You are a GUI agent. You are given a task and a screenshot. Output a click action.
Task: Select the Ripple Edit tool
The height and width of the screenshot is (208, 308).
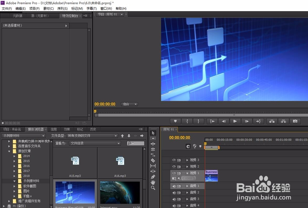point(153,144)
